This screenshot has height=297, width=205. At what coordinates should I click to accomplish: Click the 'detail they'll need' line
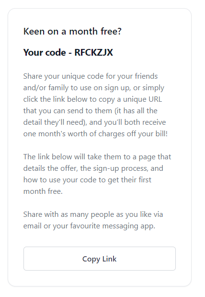pos(94,122)
